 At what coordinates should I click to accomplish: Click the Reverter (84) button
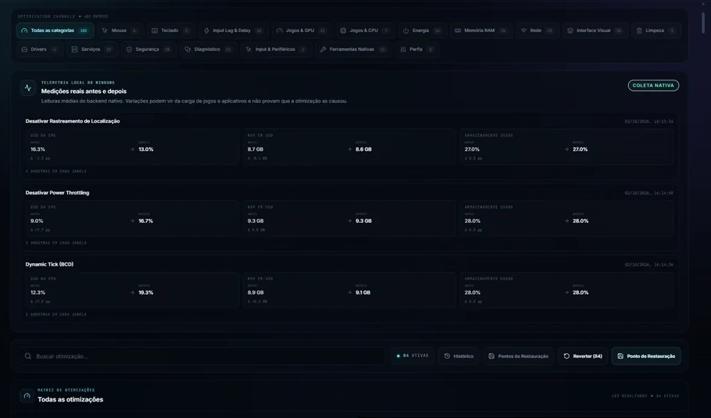pos(583,356)
